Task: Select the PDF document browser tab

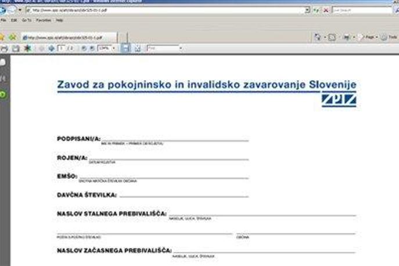Action: (x=69, y=38)
